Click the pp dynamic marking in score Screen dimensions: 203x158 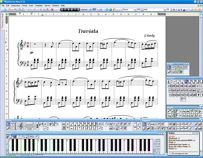pos(32,52)
